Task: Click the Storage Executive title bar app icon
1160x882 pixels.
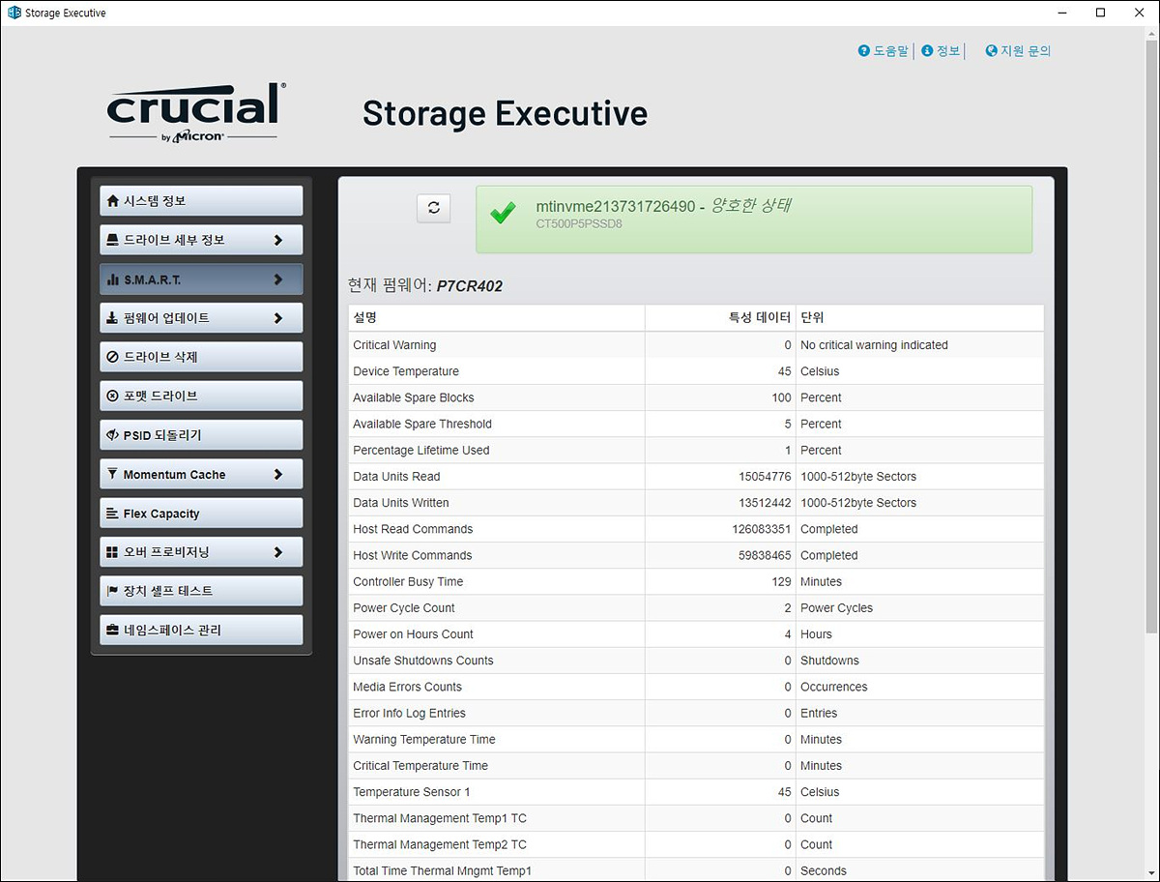Action: point(14,13)
